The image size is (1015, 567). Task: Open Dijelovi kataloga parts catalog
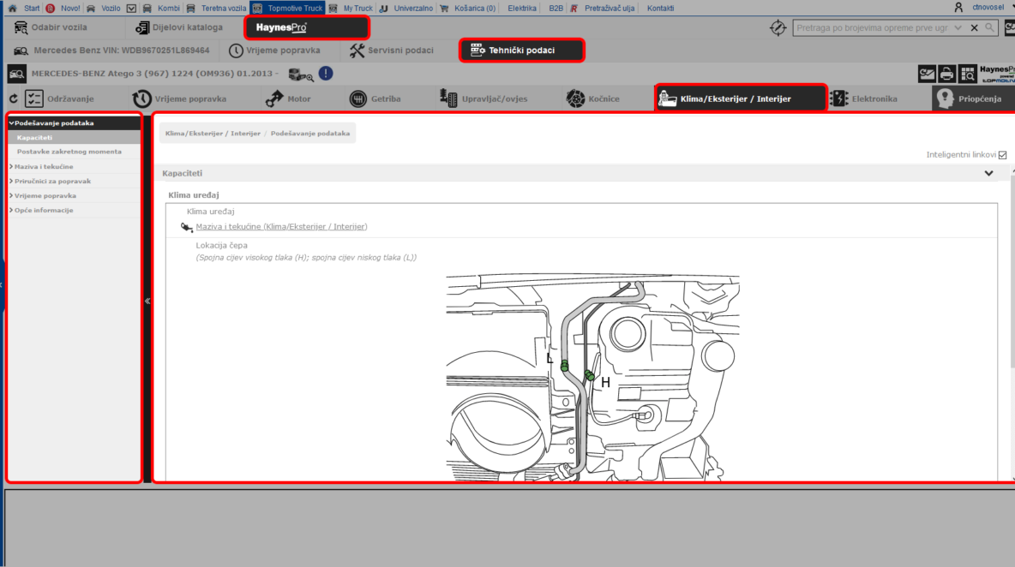tap(178, 27)
